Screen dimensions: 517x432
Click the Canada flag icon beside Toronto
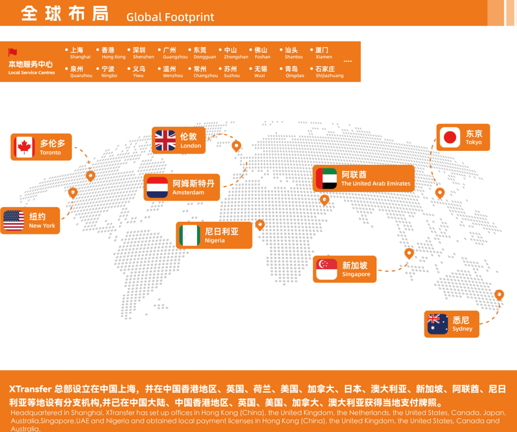pos(24,147)
